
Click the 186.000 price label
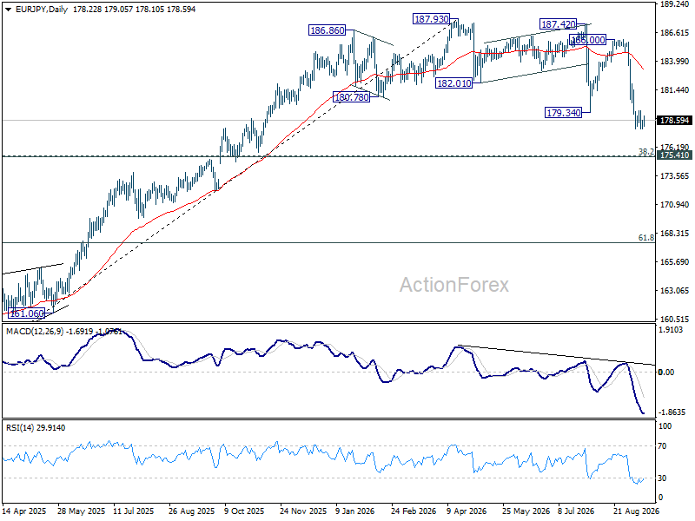pos(588,40)
